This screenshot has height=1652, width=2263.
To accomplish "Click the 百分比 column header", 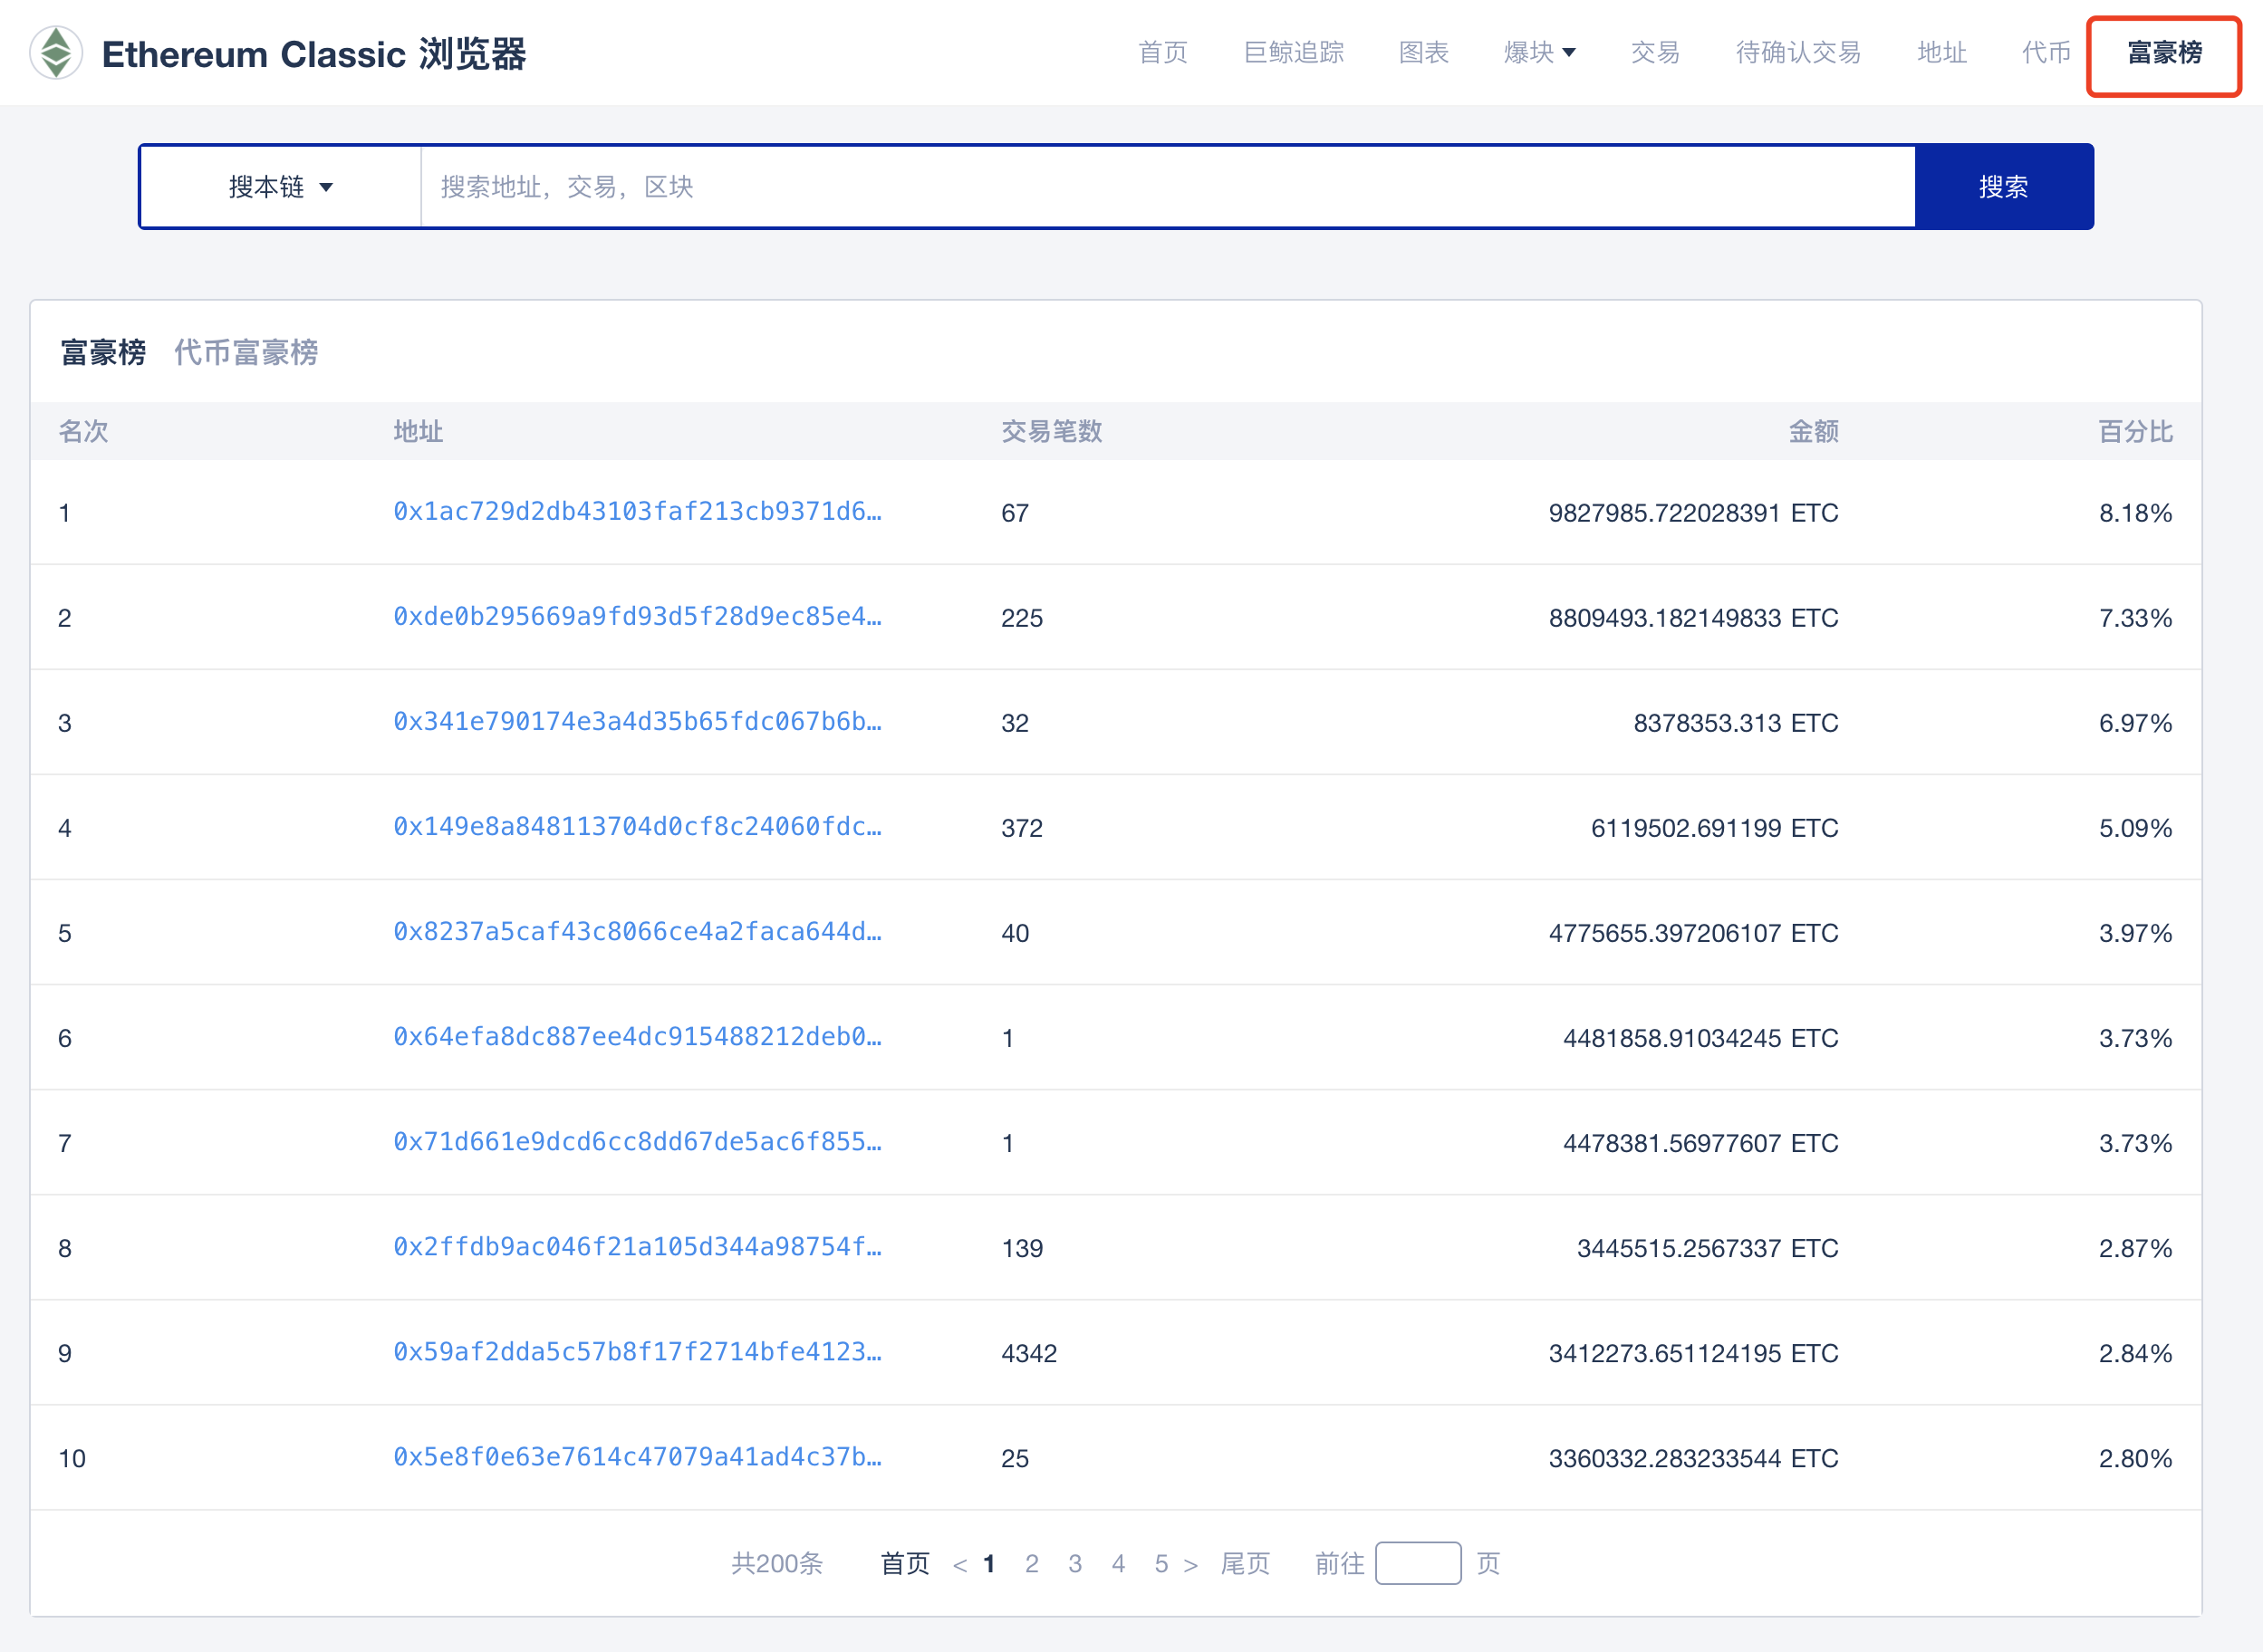I will (x=2135, y=431).
